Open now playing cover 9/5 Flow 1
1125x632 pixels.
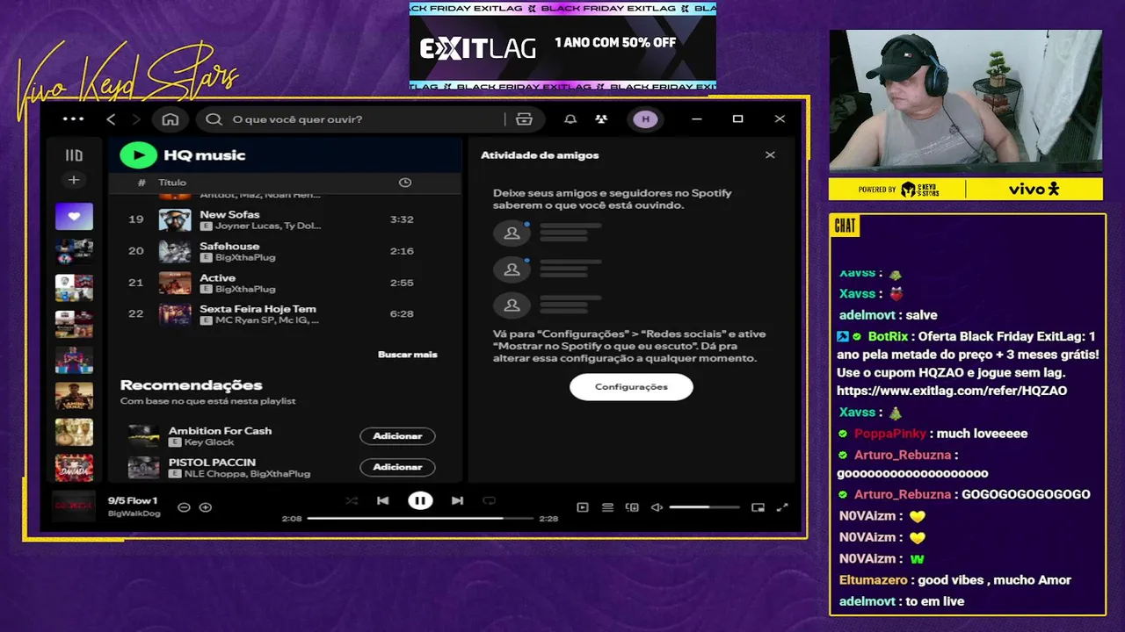[x=74, y=506]
